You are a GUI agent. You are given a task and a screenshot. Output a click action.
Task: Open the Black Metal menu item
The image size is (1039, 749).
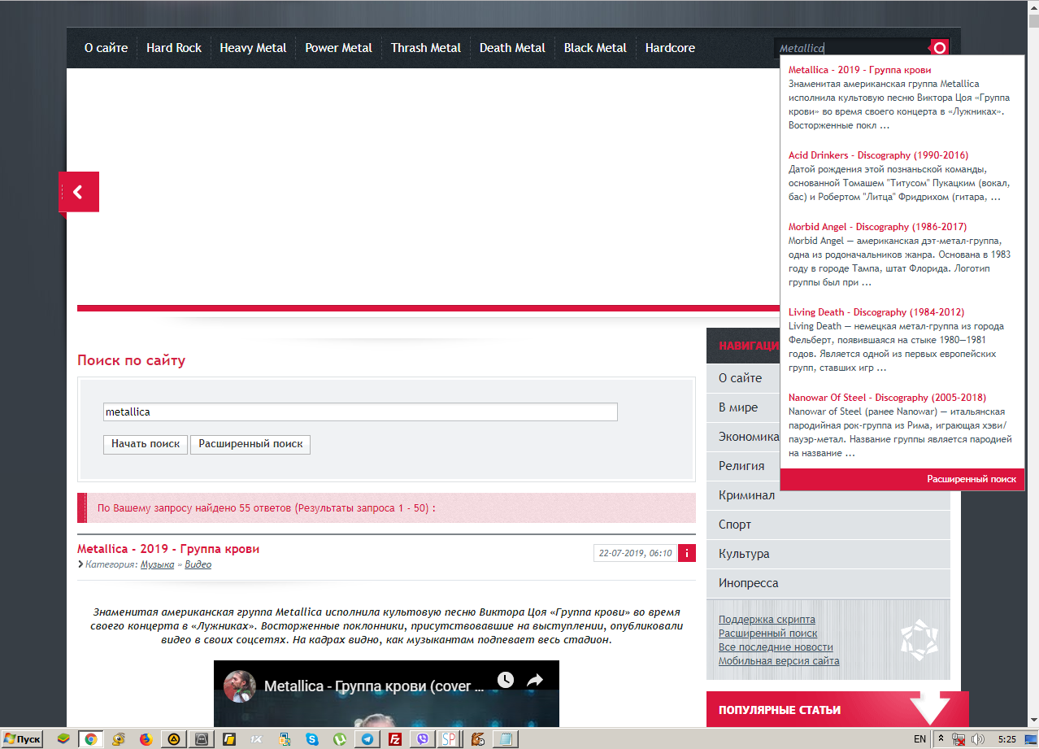point(595,48)
